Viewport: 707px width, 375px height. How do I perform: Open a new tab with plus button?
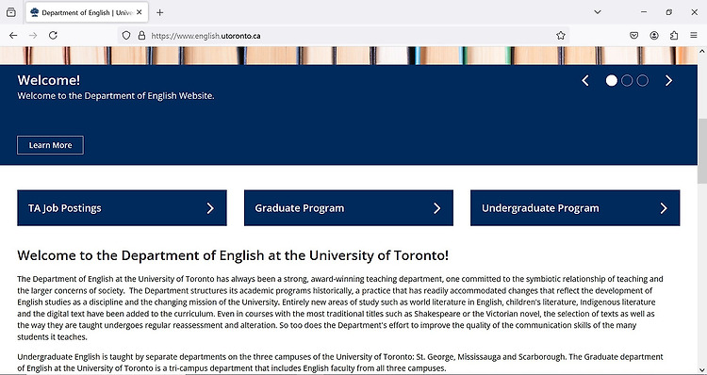159,12
